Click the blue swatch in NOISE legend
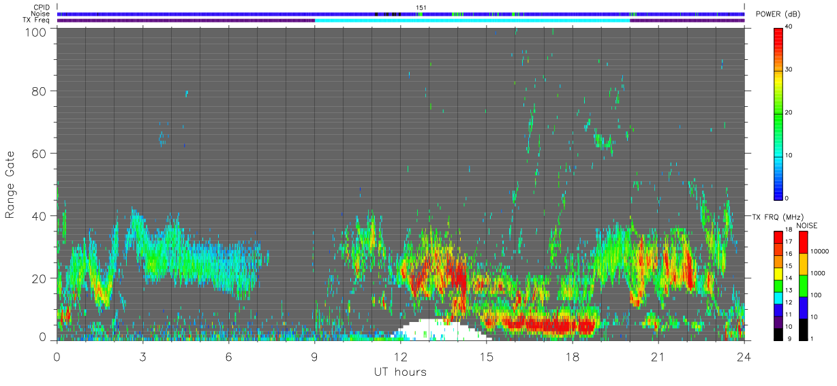This screenshot has height=386, width=837. pyautogui.click(x=804, y=308)
